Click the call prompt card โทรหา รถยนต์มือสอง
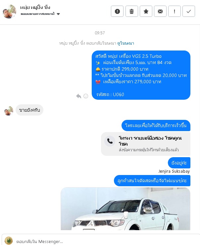The width and height of the screenshot is (200, 245). point(146,144)
